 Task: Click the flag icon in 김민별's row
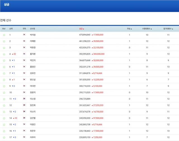[24, 118]
